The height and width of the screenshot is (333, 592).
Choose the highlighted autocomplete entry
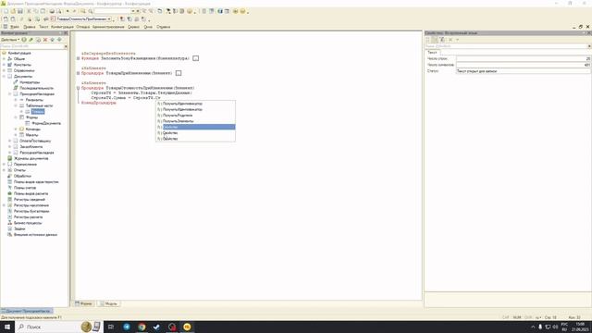point(195,127)
